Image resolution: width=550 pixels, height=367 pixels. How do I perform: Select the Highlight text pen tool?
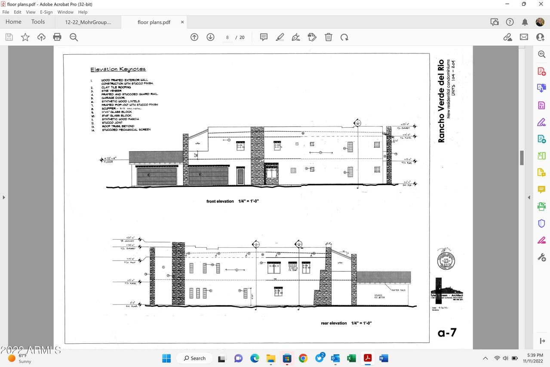click(280, 37)
